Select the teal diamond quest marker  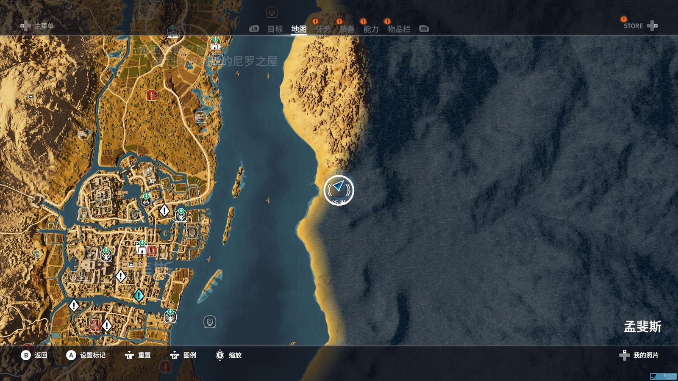tap(139, 295)
